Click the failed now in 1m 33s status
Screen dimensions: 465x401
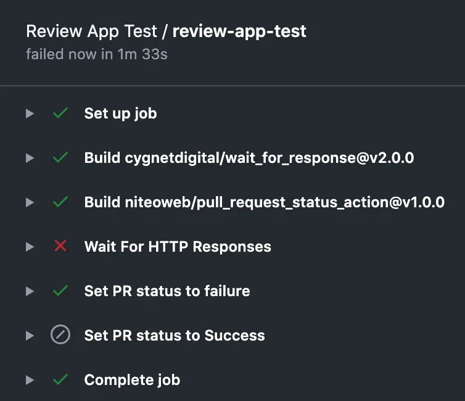(97, 54)
